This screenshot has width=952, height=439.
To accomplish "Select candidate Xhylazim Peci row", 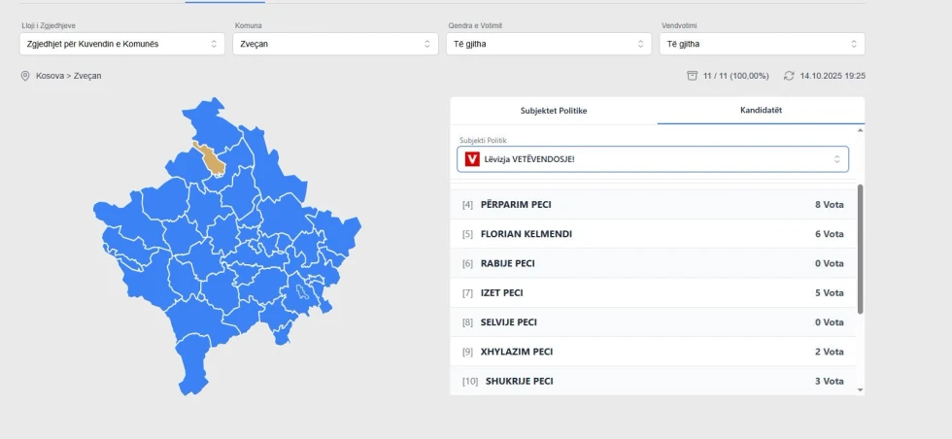I will (653, 352).
